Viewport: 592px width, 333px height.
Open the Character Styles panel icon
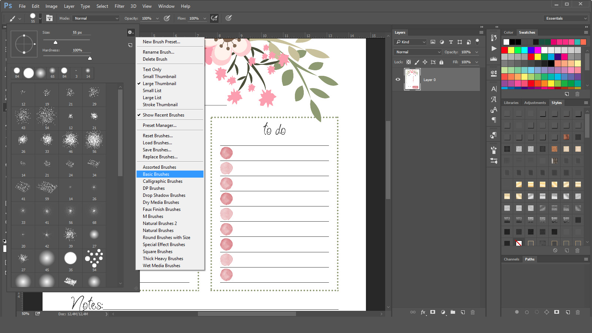[494, 110]
